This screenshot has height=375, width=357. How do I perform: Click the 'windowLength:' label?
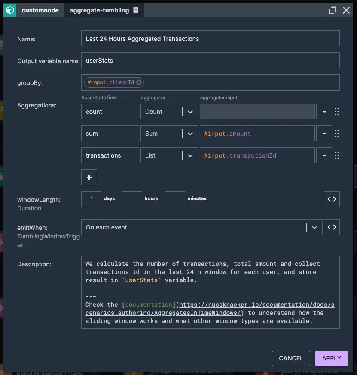pos(39,200)
